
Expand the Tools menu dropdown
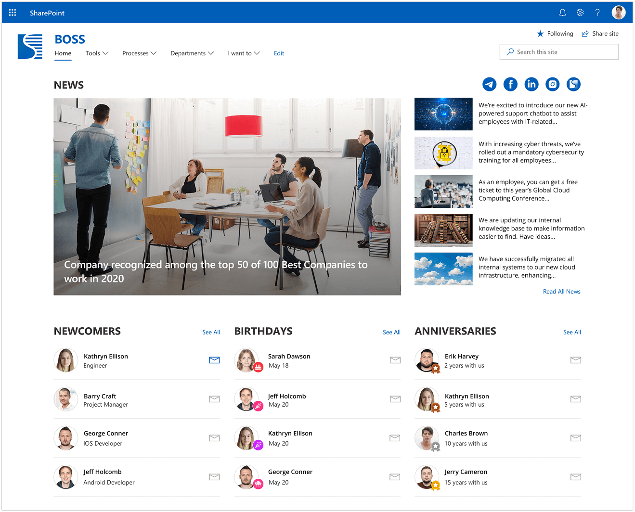point(97,53)
